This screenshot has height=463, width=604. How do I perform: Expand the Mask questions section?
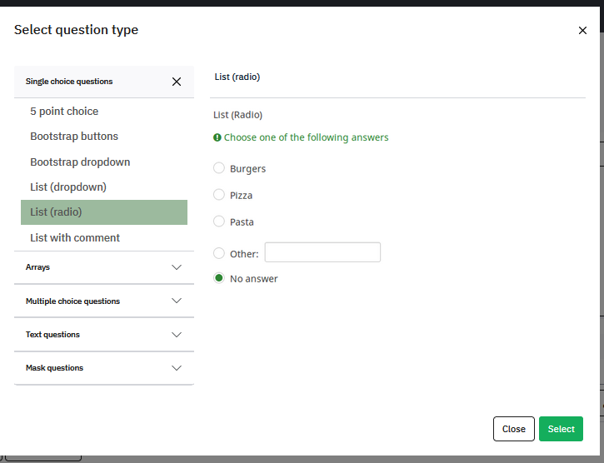click(x=104, y=368)
